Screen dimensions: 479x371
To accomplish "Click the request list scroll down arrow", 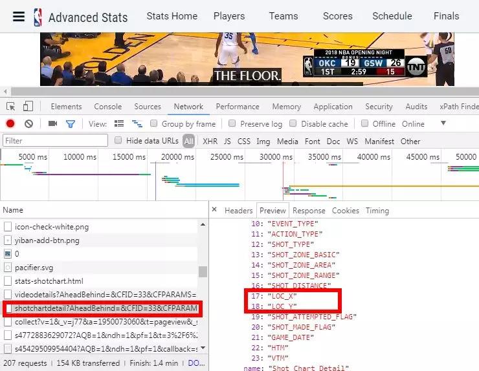I will coord(203,348).
